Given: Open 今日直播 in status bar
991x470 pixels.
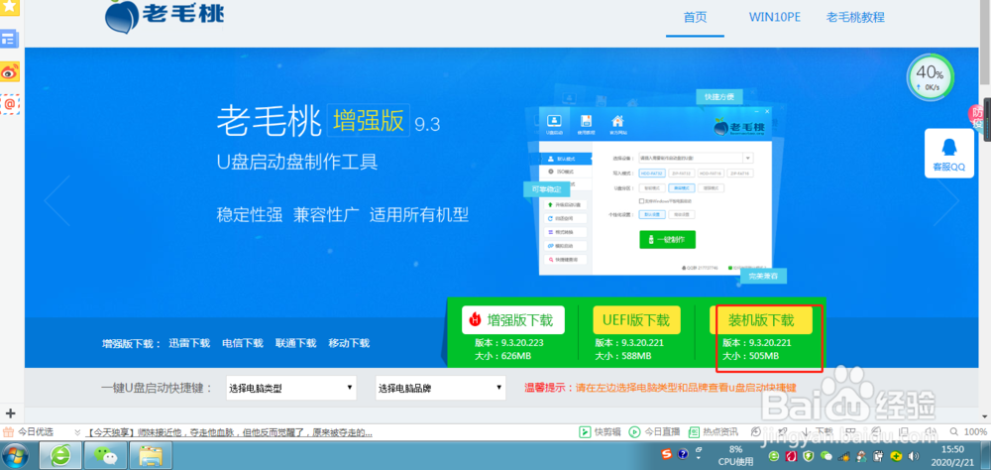Looking at the screenshot, I should [x=654, y=432].
